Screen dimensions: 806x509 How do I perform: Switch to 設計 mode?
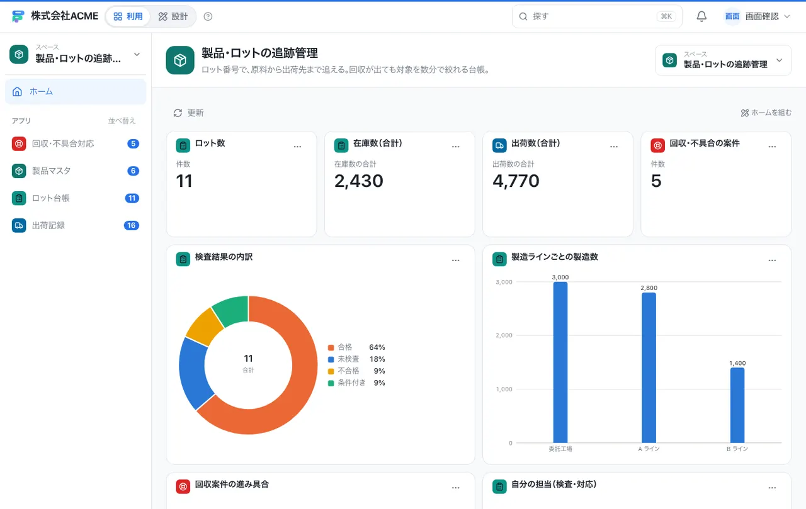[173, 16]
